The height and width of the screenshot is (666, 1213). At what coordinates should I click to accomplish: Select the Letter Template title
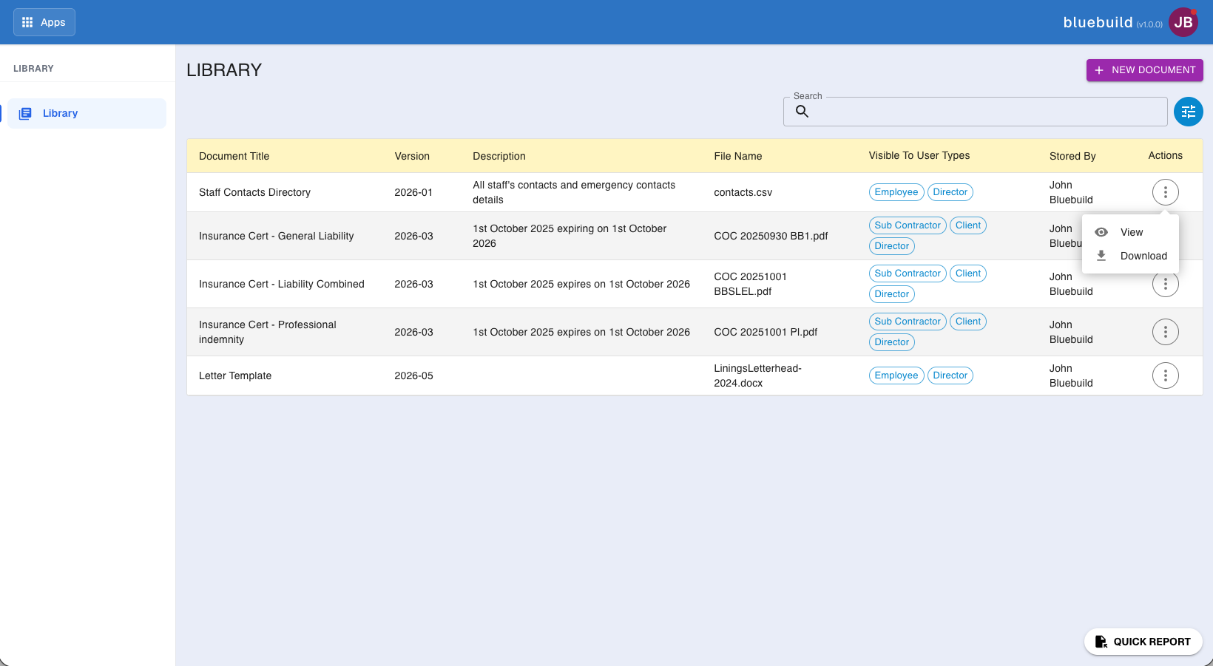(x=235, y=376)
